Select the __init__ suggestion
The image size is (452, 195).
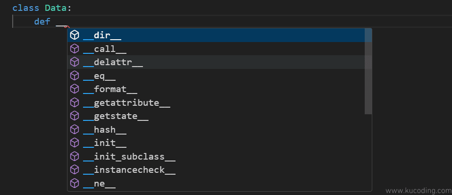219,143
